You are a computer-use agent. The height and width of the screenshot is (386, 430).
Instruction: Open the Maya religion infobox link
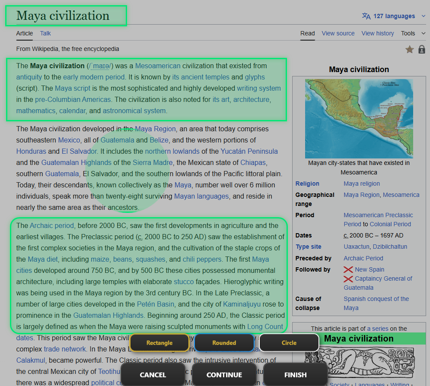pos(361,184)
